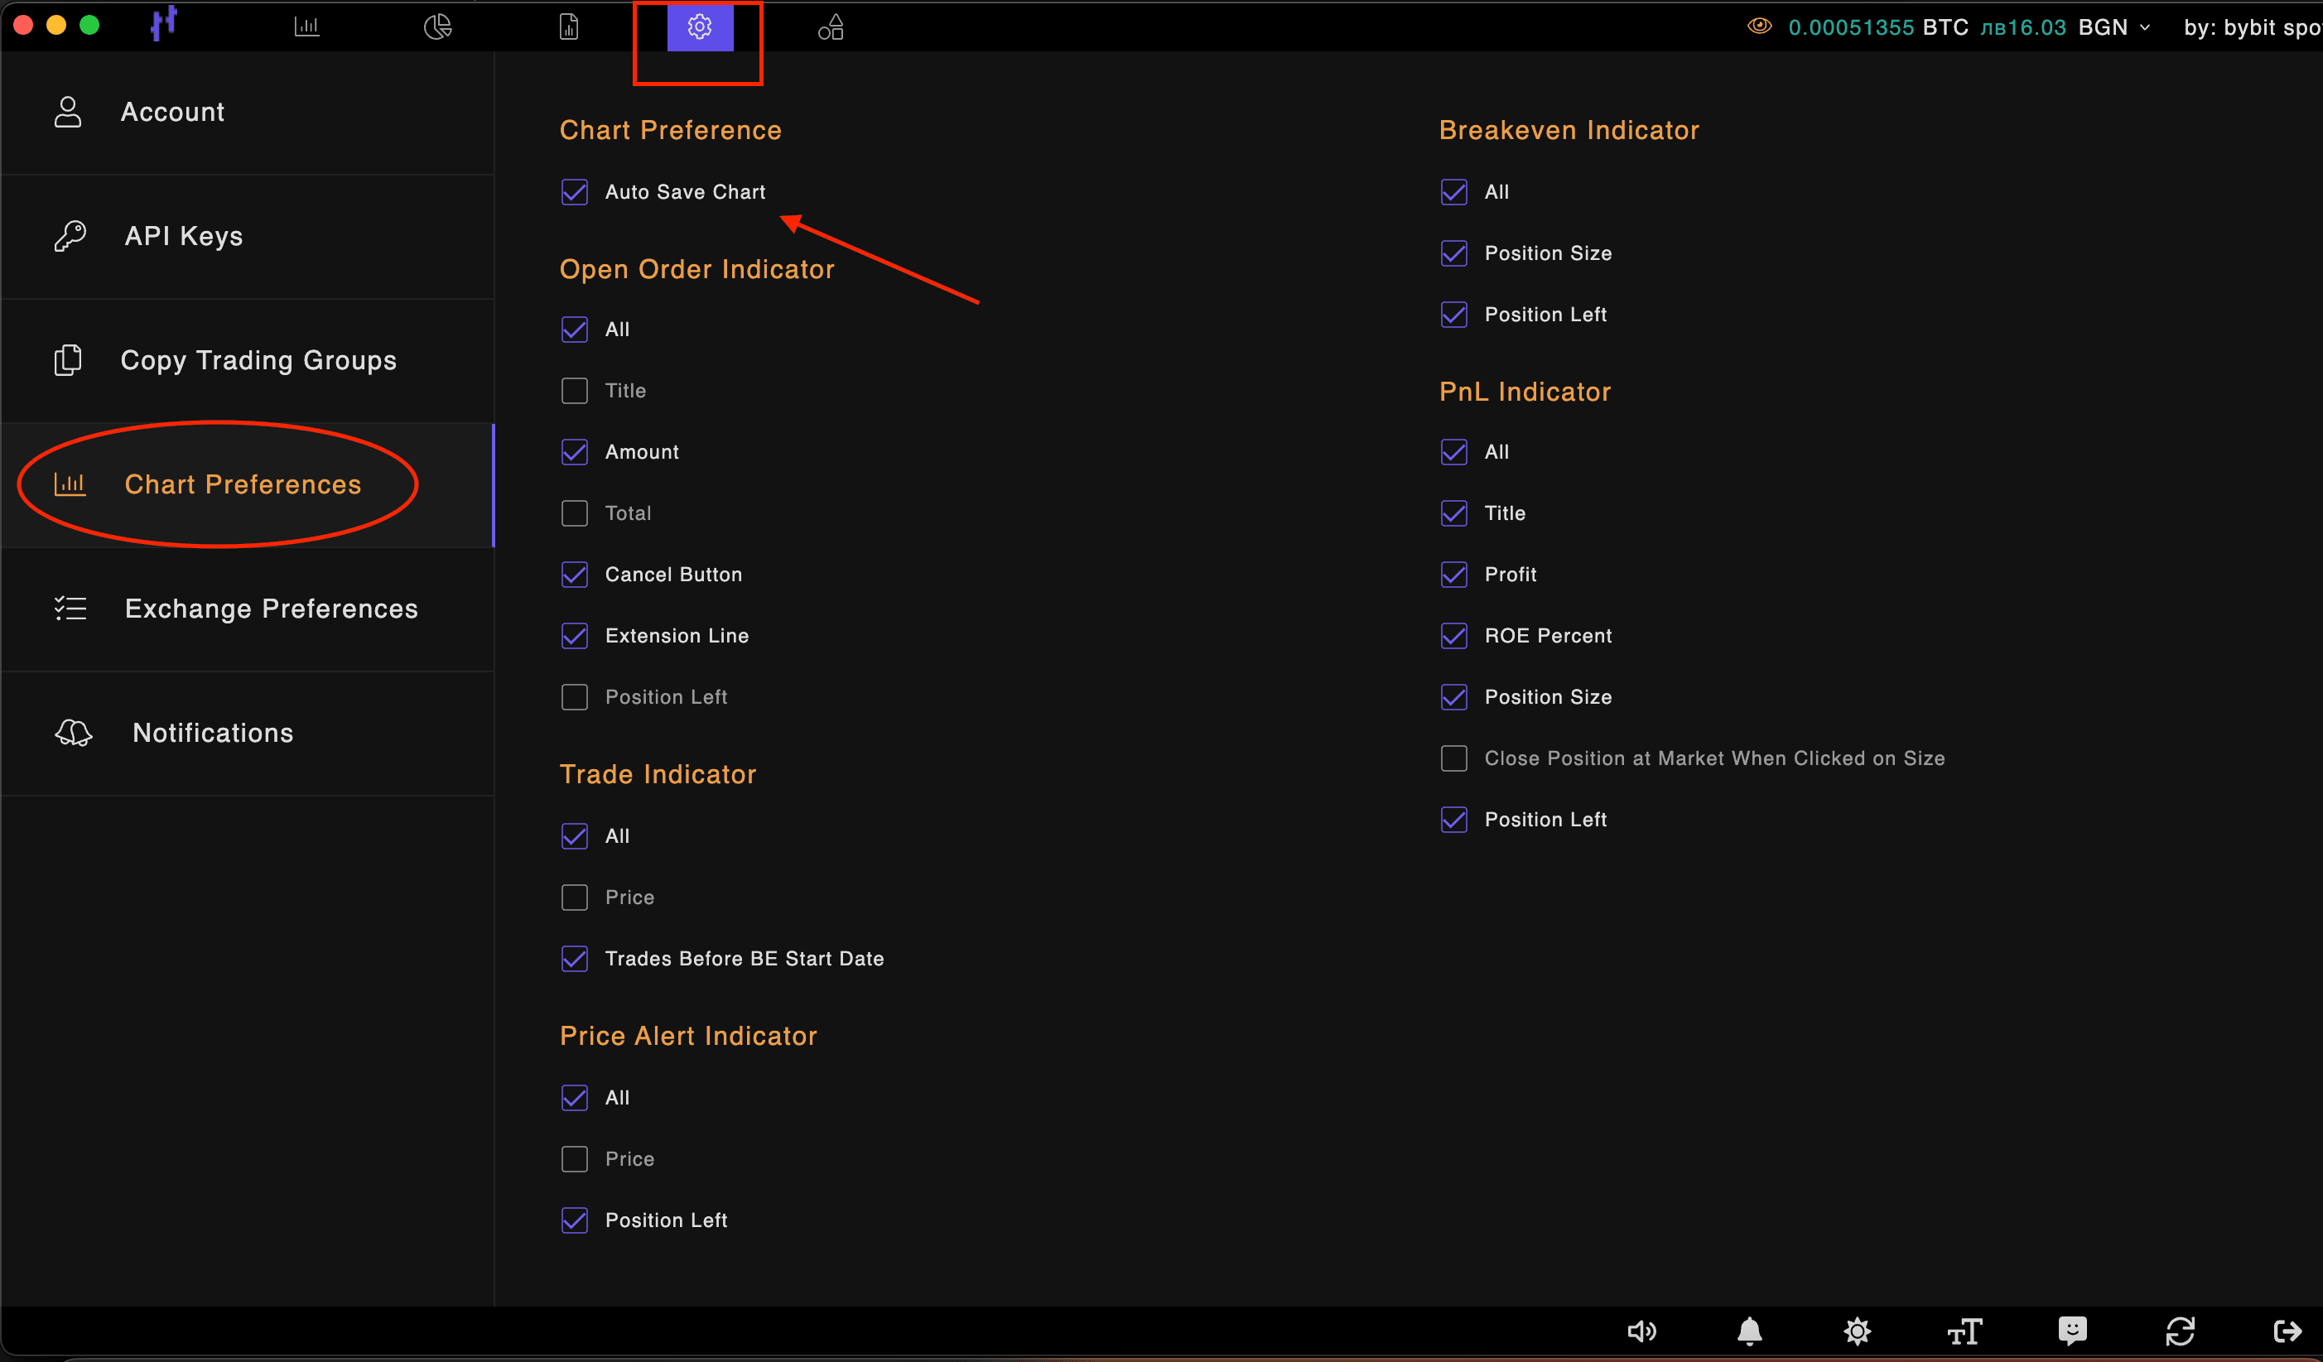The height and width of the screenshot is (1362, 2323).
Task: Switch to the Exchange Preferences section
Action: [x=270, y=609]
